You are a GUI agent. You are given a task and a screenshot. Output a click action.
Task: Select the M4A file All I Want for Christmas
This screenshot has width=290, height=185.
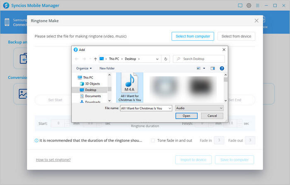tap(130, 88)
